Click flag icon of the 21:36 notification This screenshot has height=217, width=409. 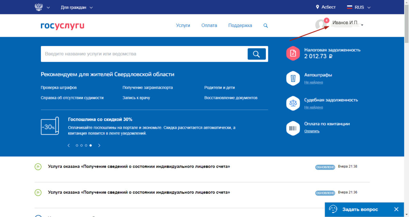pos(38,192)
